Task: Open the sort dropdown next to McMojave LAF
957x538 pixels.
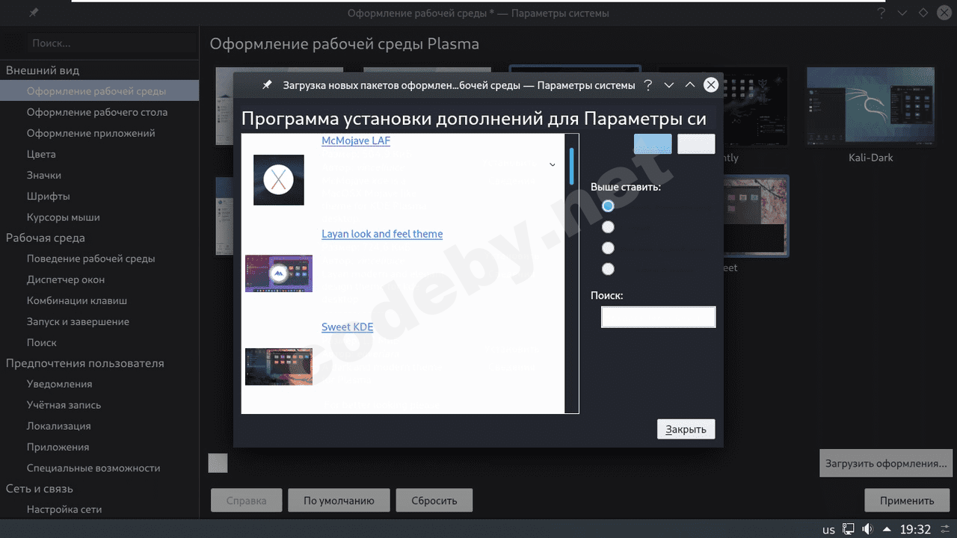Action: 552,164
